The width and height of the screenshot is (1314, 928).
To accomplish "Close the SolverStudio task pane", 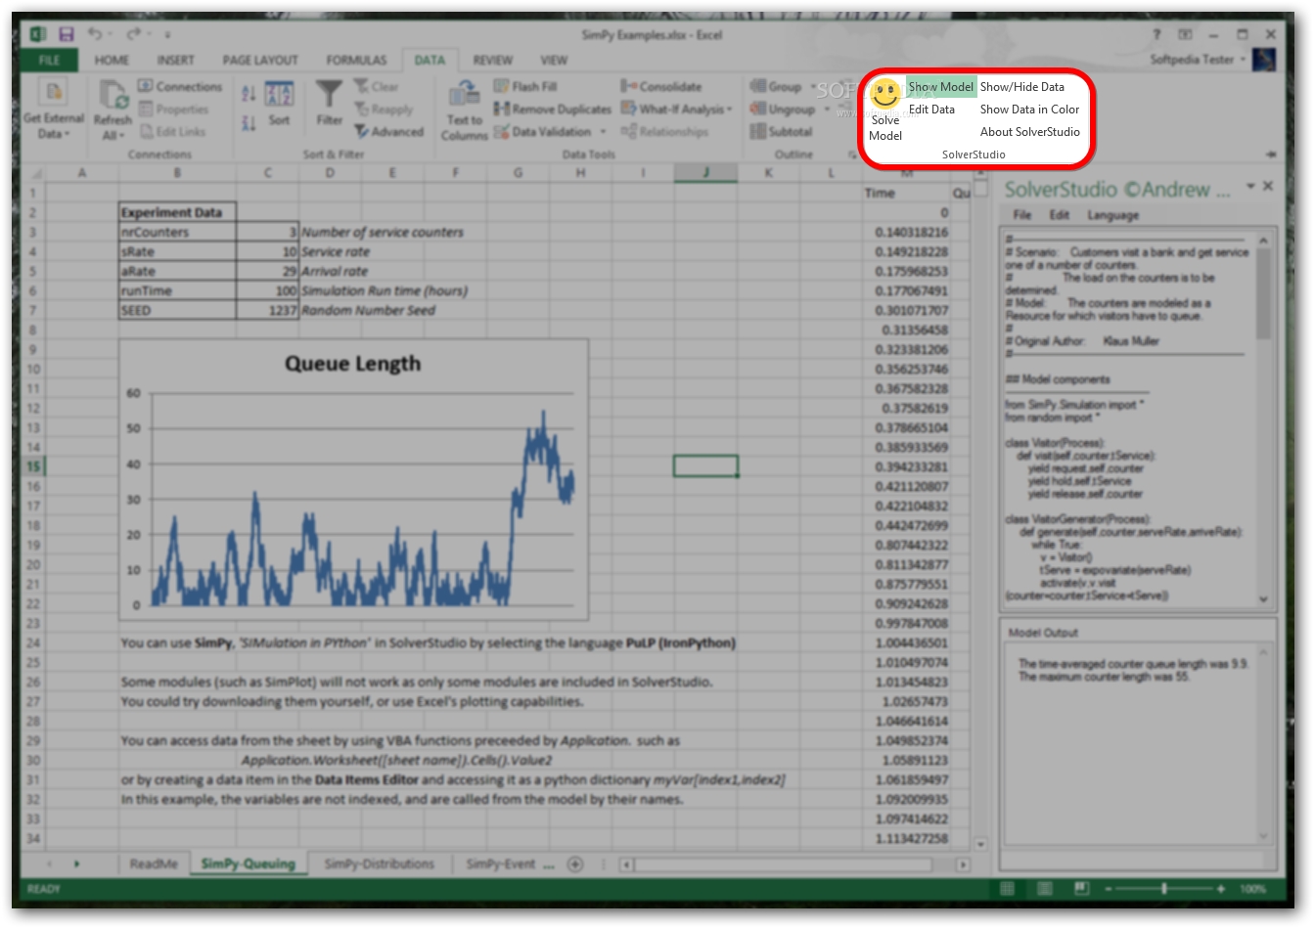I will (1268, 186).
